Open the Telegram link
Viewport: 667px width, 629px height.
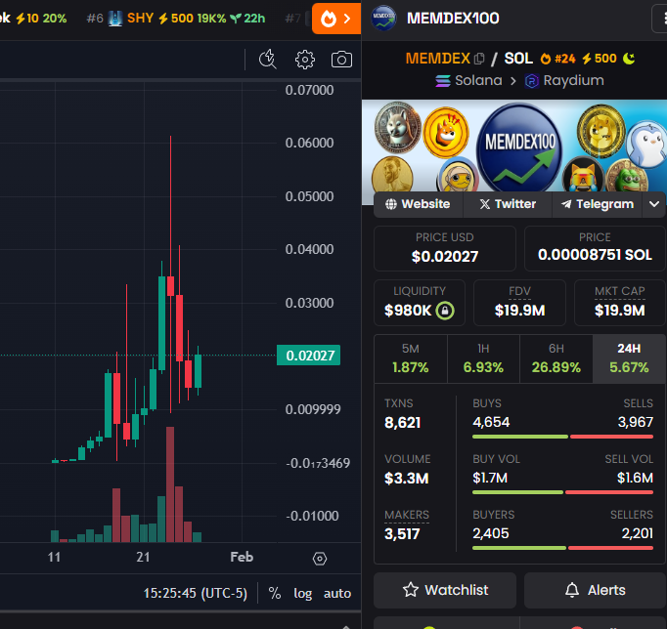(598, 204)
